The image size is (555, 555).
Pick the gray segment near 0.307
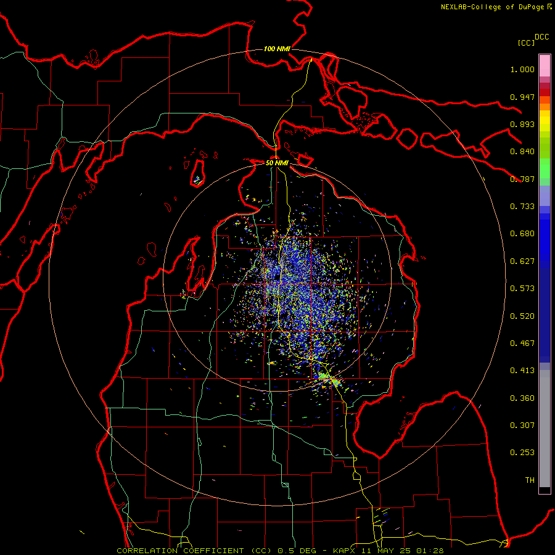coord(545,429)
